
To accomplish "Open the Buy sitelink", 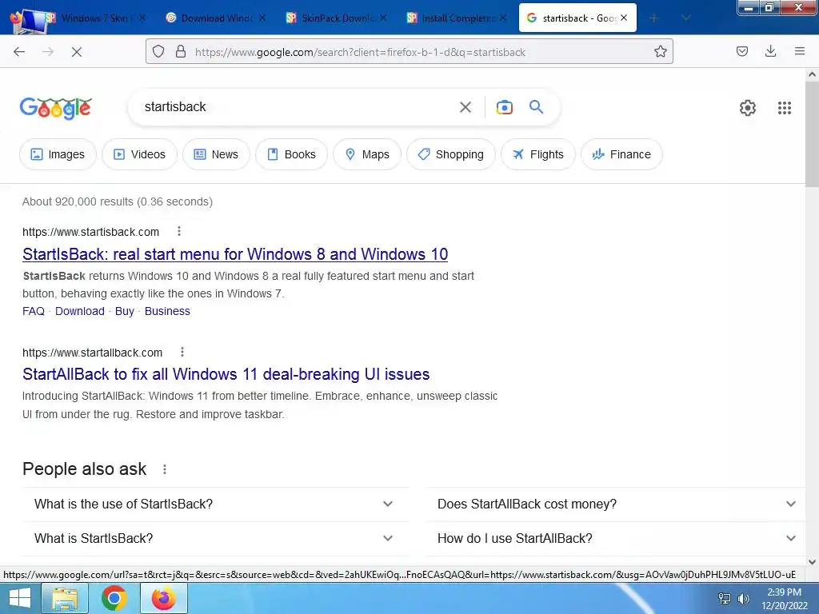I will (124, 311).
